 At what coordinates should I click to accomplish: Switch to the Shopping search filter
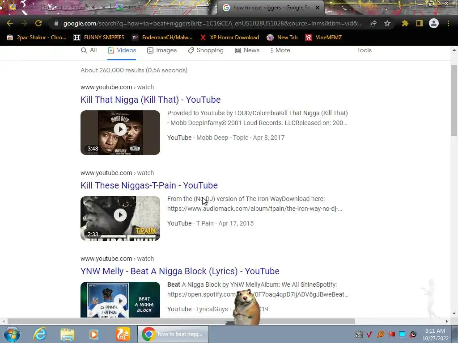pos(206,50)
